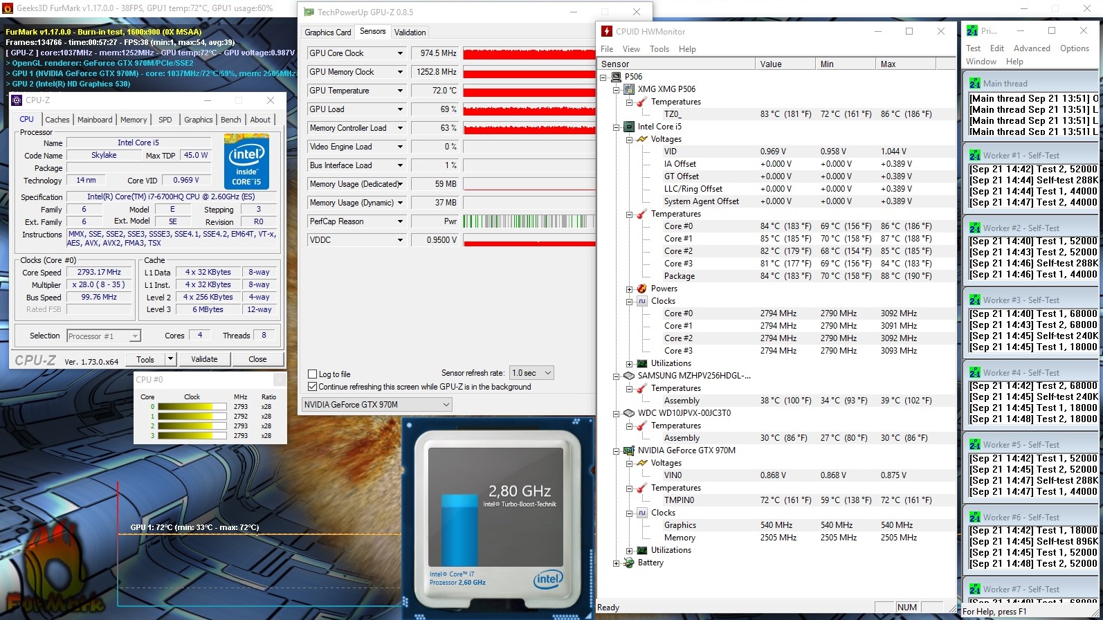Select the WDC WD10JPVX drive icon
Screen dimensions: 1103x620
coord(629,413)
